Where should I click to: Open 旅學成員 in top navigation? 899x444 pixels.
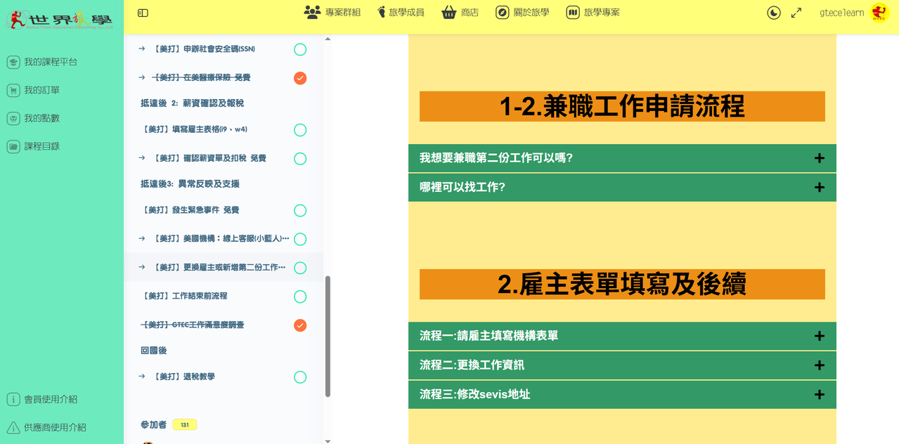point(401,12)
